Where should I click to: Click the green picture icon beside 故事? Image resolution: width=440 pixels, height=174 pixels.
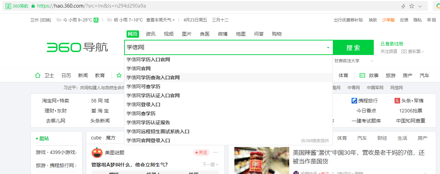(362, 75)
